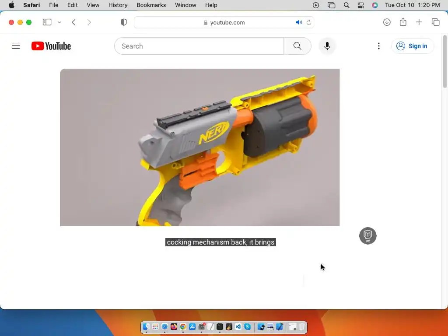This screenshot has height=336, width=448.
Task: Open the Bookmarks menu
Action: [151, 5]
